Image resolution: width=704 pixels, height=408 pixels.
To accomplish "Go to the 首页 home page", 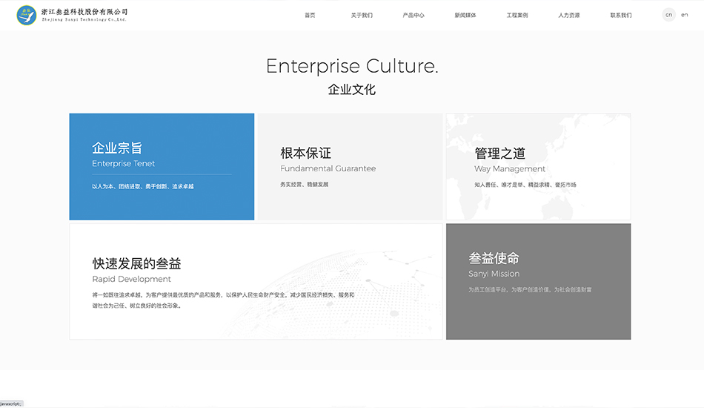I will point(310,15).
